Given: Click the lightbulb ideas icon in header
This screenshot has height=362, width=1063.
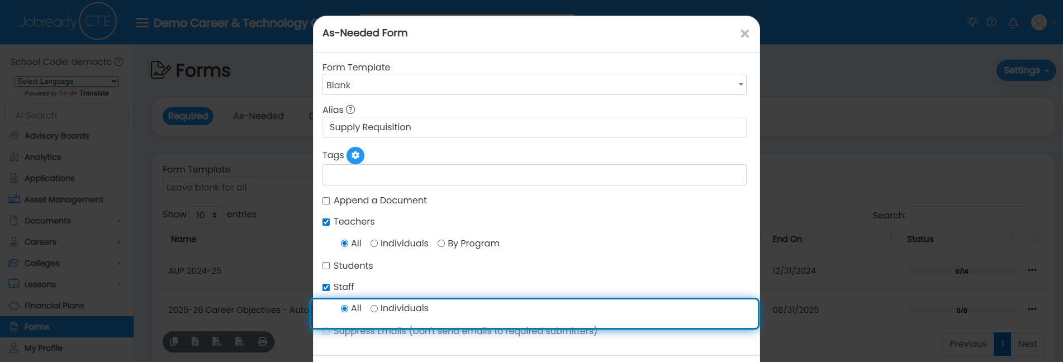Looking at the screenshot, I should pyautogui.click(x=972, y=22).
